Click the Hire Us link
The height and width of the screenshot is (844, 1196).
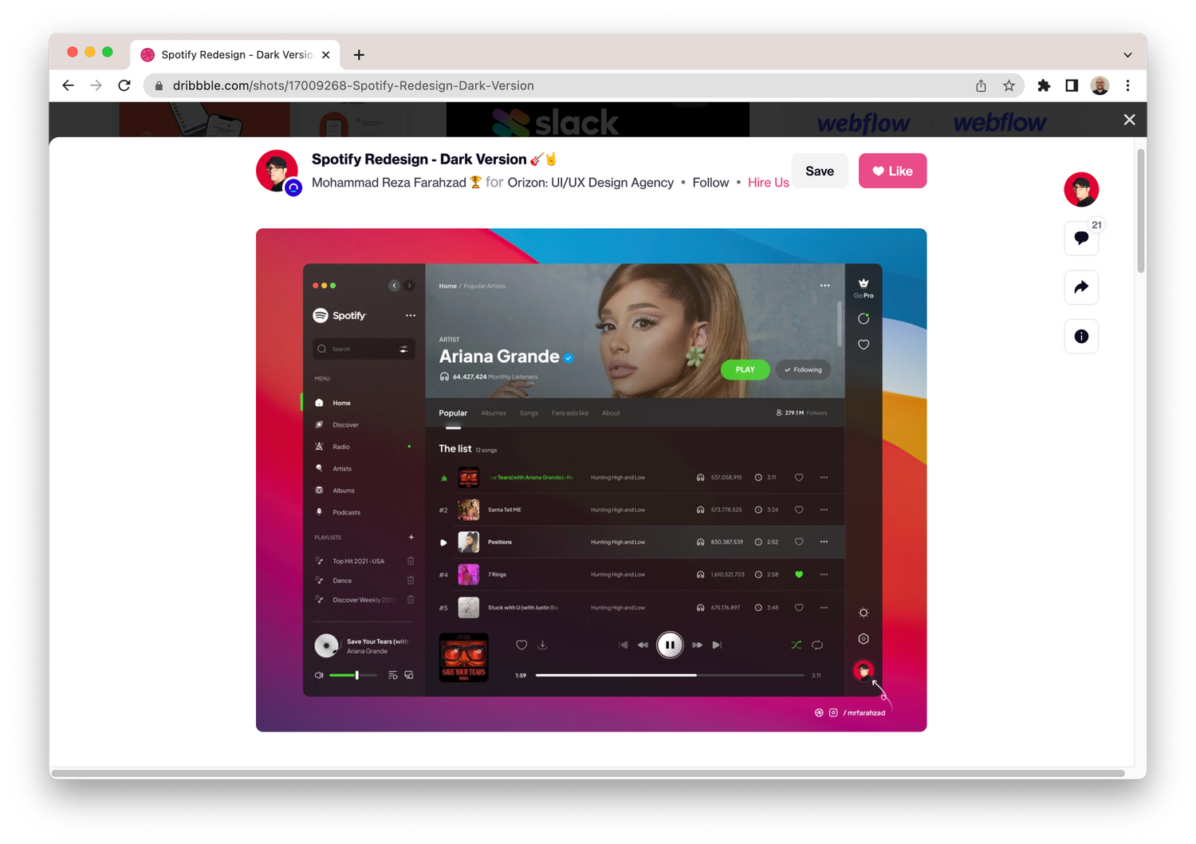[769, 183]
